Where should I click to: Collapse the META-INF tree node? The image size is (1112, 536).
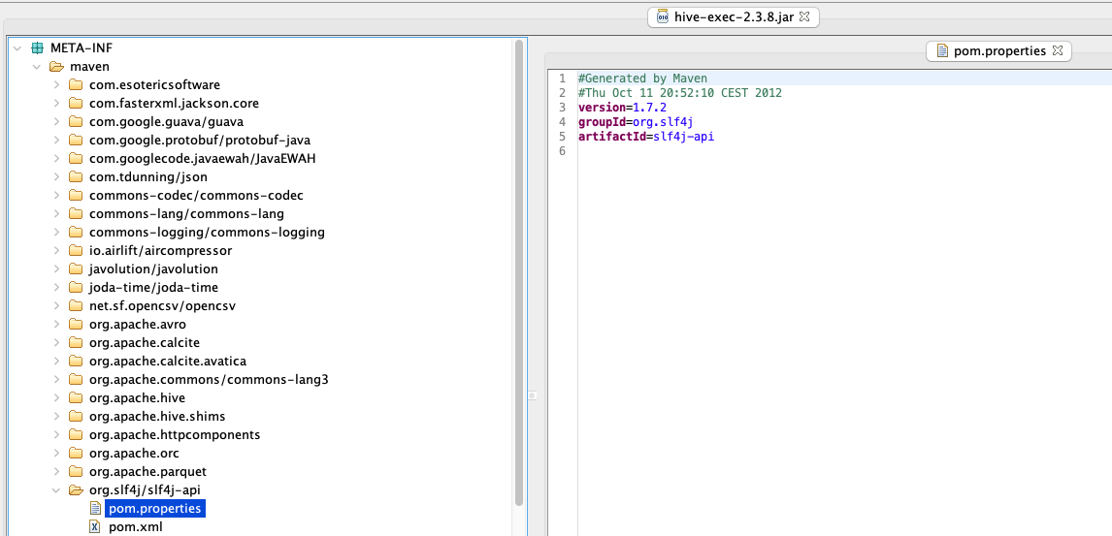point(17,48)
